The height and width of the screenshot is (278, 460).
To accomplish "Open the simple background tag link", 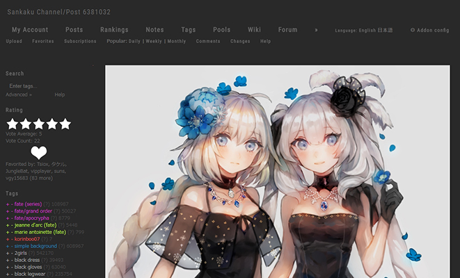I will [x=35, y=246].
